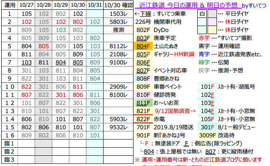The height and width of the screenshot is (166, 270).
Task: Click the 1503レ cell in the 確認 column
Action: (119, 14)
